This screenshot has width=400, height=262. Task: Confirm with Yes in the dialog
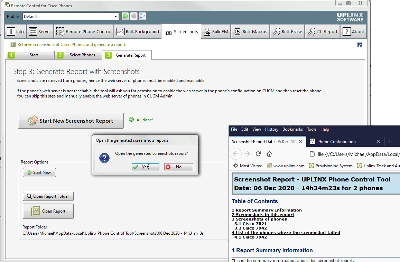pos(146,167)
